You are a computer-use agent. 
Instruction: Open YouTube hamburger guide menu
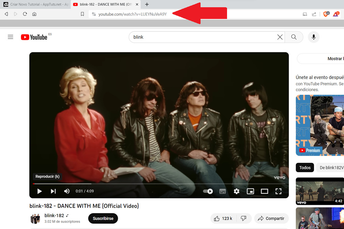tap(11, 37)
